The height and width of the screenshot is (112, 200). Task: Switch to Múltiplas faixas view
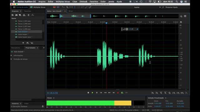[38, 7]
